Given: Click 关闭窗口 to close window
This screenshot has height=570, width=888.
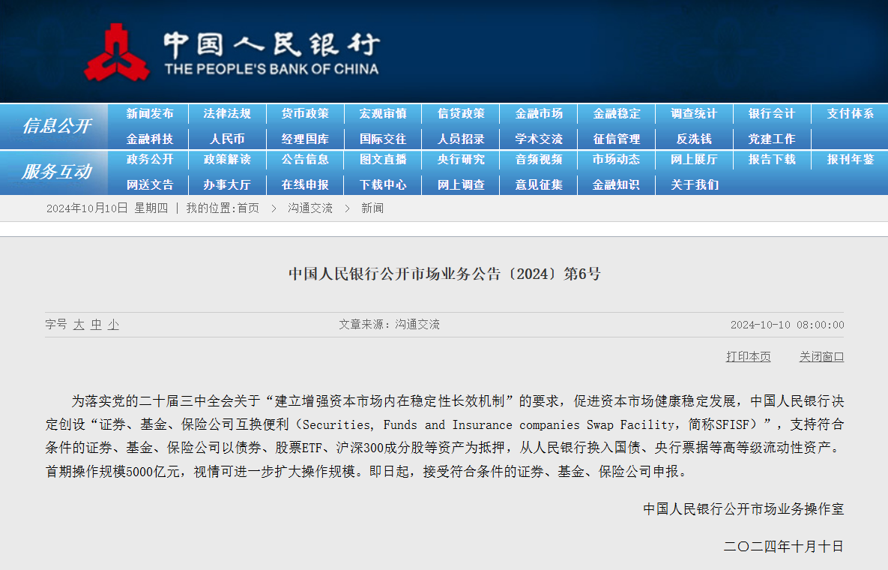Looking at the screenshot, I should click(821, 357).
